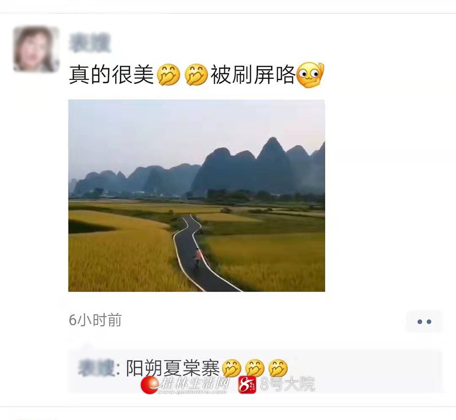Viewport: 456px width, 420px height.
Task: Click the OK-hand emoji ending the post
Action: [x=310, y=75]
